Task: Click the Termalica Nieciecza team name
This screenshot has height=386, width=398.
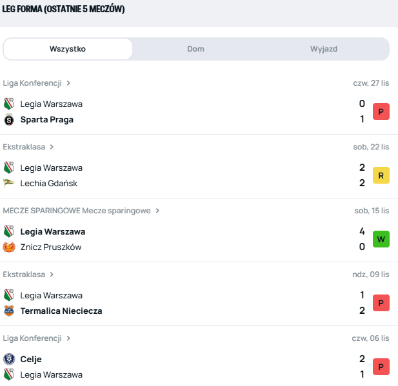Action: (x=61, y=311)
